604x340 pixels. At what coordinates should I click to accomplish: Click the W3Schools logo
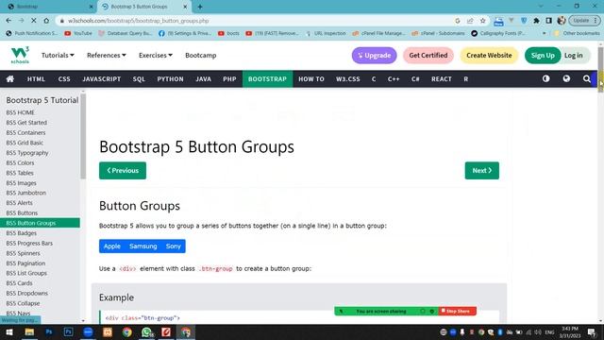click(20, 55)
